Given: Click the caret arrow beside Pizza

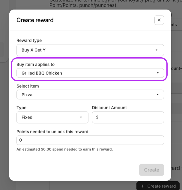Looking at the screenshot, I should [x=158, y=95].
